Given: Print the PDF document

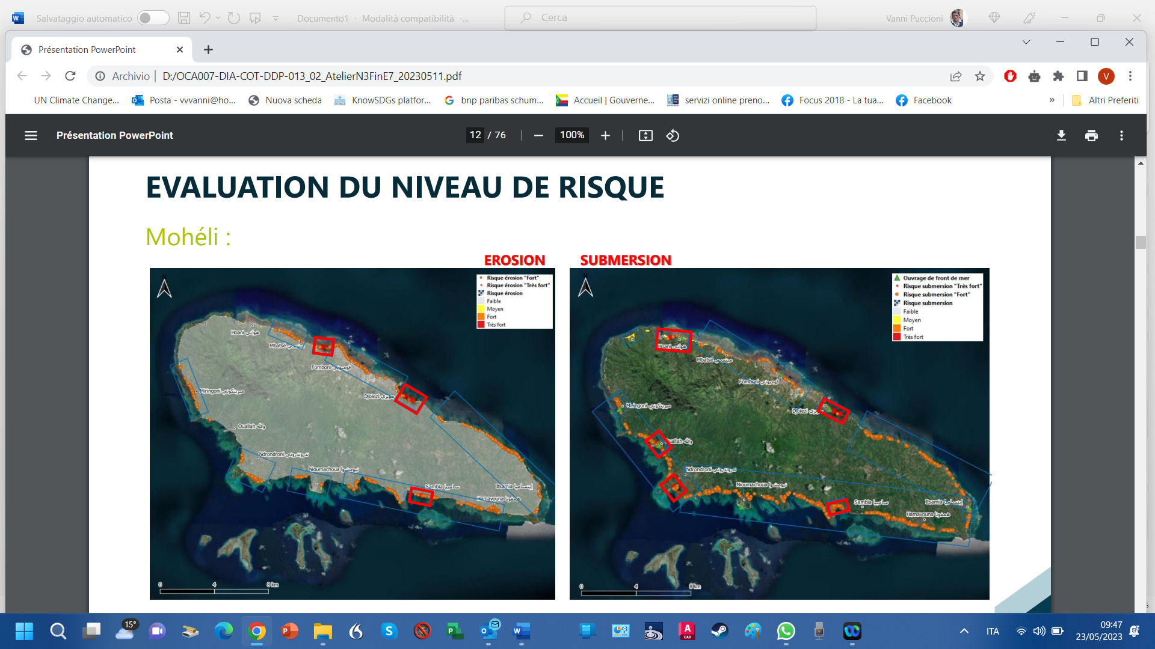Looking at the screenshot, I should pos(1091,136).
